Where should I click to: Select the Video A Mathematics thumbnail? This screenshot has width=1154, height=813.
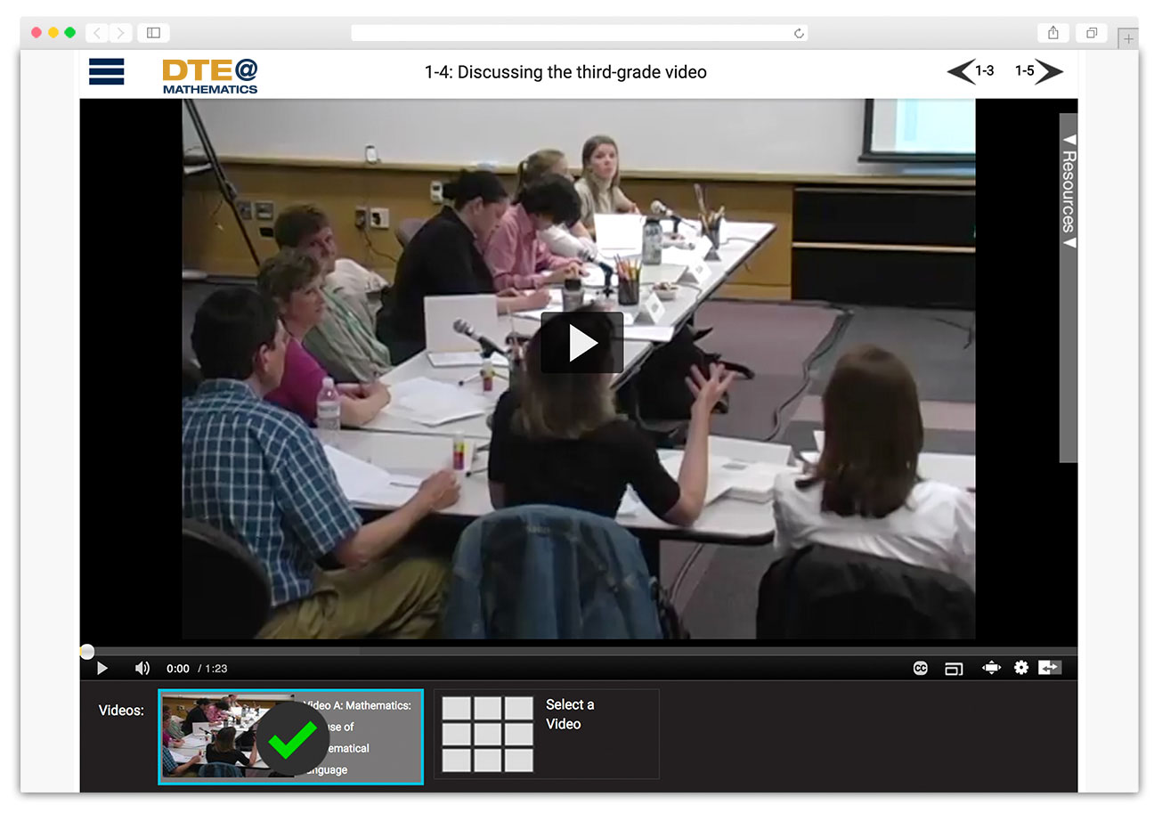(290, 737)
